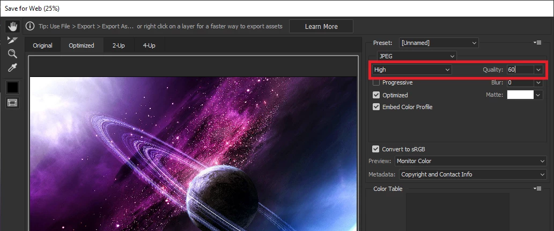Image resolution: width=554 pixels, height=231 pixels.
Task: Select the Zoom tool
Action: [x=12, y=53]
